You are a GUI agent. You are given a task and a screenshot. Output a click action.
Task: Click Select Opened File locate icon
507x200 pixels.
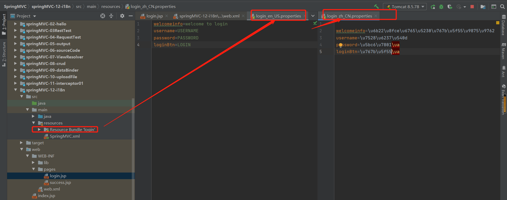(x=103, y=16)
